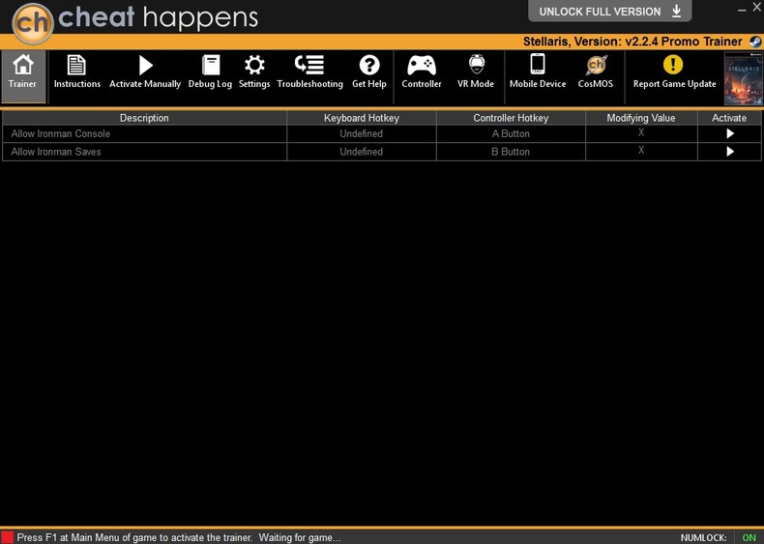Click the A Button controller hotkey cell
Image resolution: width=764 pixels, height=544 pixels.
click(x=511, y=133)
